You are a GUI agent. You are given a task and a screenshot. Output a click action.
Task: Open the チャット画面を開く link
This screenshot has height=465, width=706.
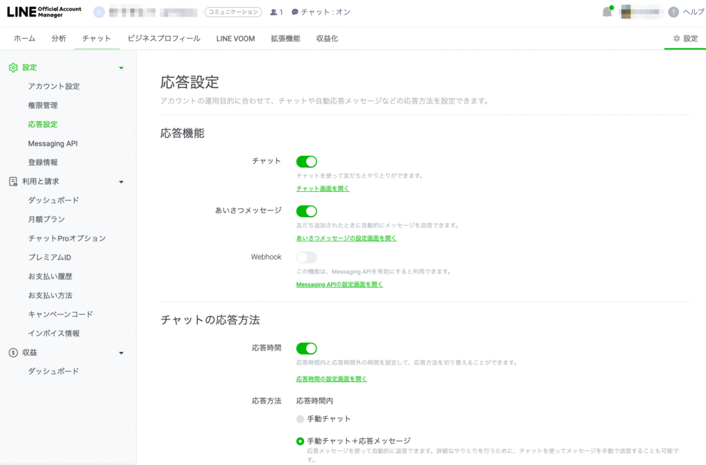pyautogui.click(x=323, y=188)
